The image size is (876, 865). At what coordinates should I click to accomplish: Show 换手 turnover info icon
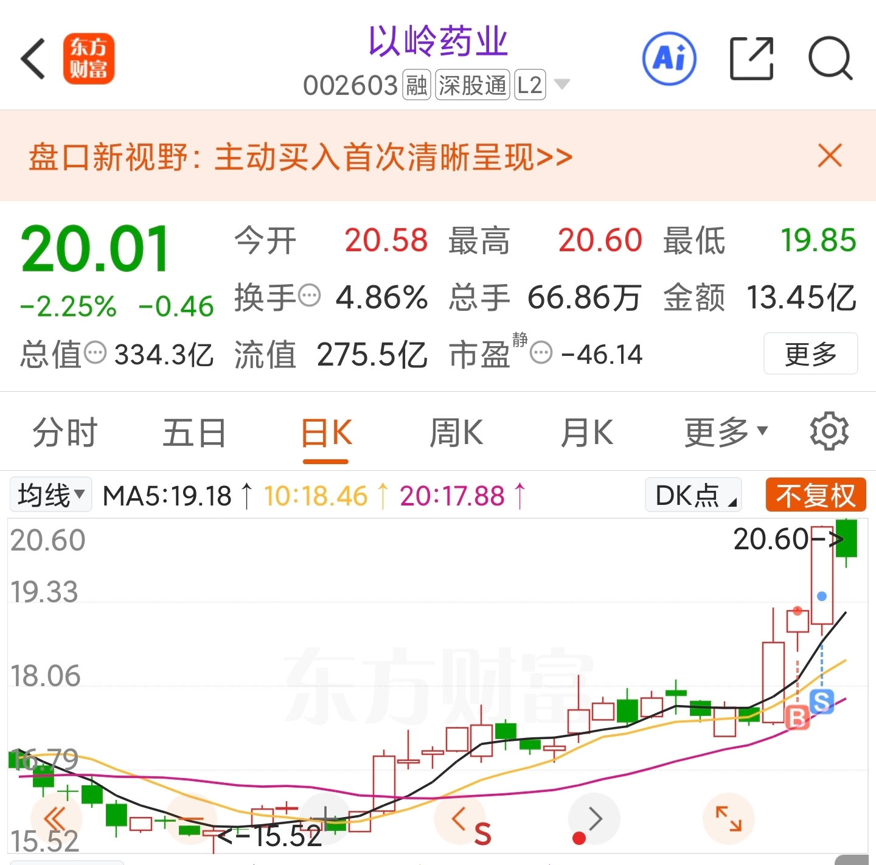click(x=310, y=296)
